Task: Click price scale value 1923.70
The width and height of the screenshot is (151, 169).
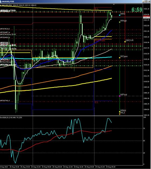Action: [146, 20]
